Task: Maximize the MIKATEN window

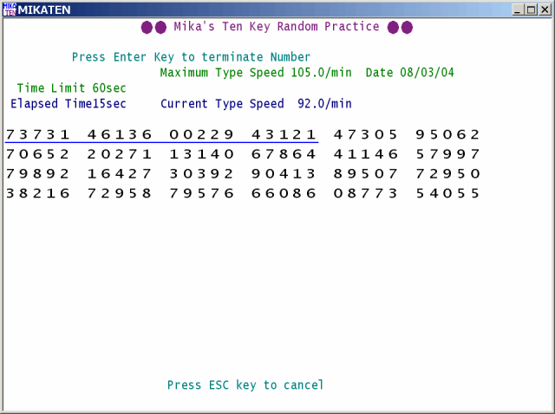Action: (x=531, y=10)
